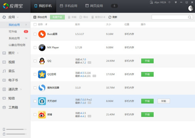Click the SD card usage bar
The width and height of the screenshot is (195, 138).
point(16,134)
